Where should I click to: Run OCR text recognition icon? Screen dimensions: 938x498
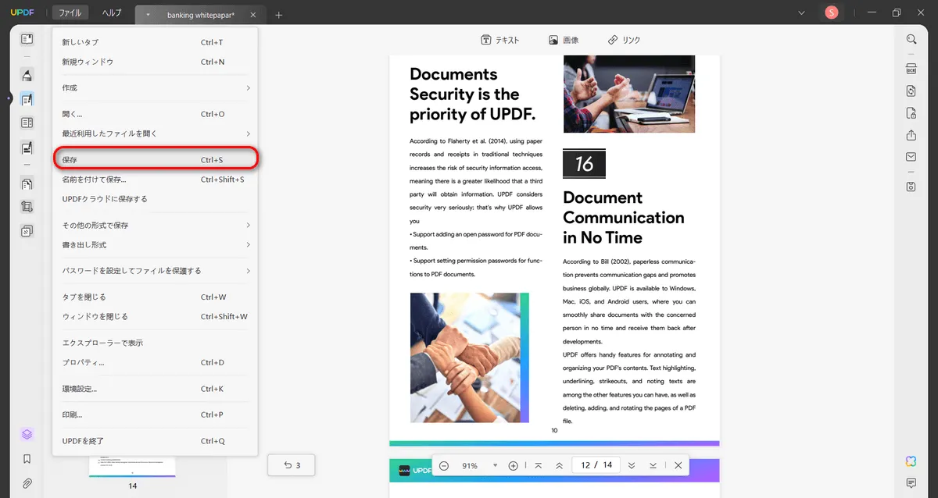tap(911, 69)
